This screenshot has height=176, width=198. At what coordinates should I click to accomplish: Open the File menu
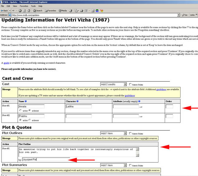click(2, 6)
